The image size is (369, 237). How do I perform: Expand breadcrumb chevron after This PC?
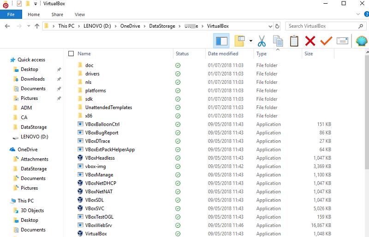tap(79, 26)
